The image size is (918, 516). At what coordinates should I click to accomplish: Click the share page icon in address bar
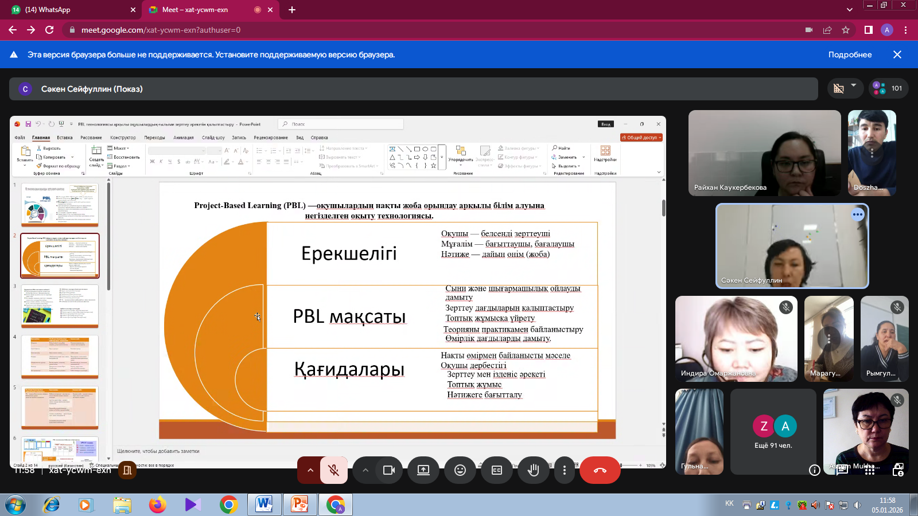coord(827,30)
